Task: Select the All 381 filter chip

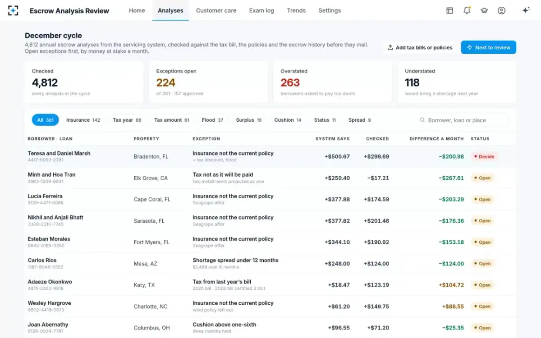Action: tap(45, 120)
